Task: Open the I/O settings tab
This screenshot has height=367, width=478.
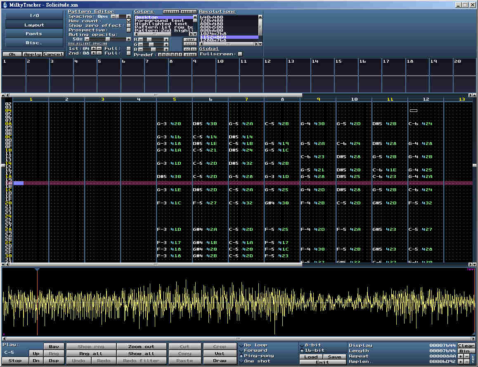Action: 34,15
